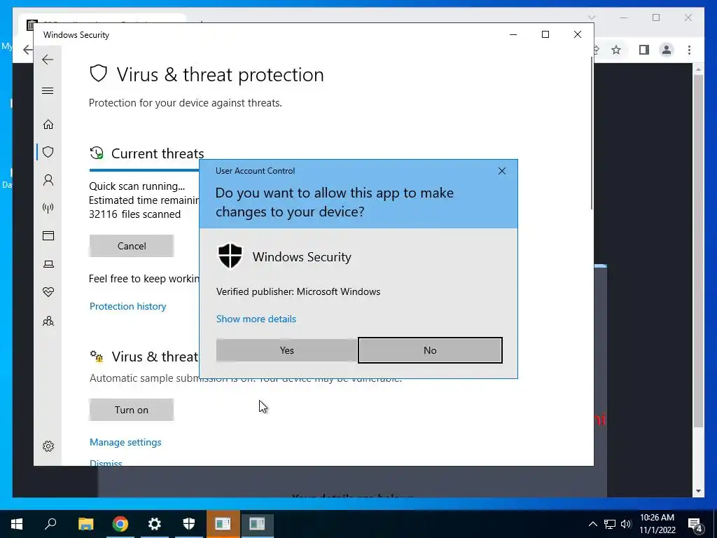This screenshot has height=538, width=717.
Task: Click the Windows Security shield in UAC dialog
Action: coord(230,256)
